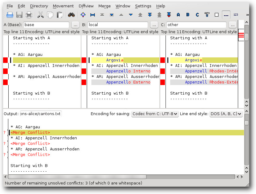
Task: Click the Cut scissors icon
Action: pos(41,15)
